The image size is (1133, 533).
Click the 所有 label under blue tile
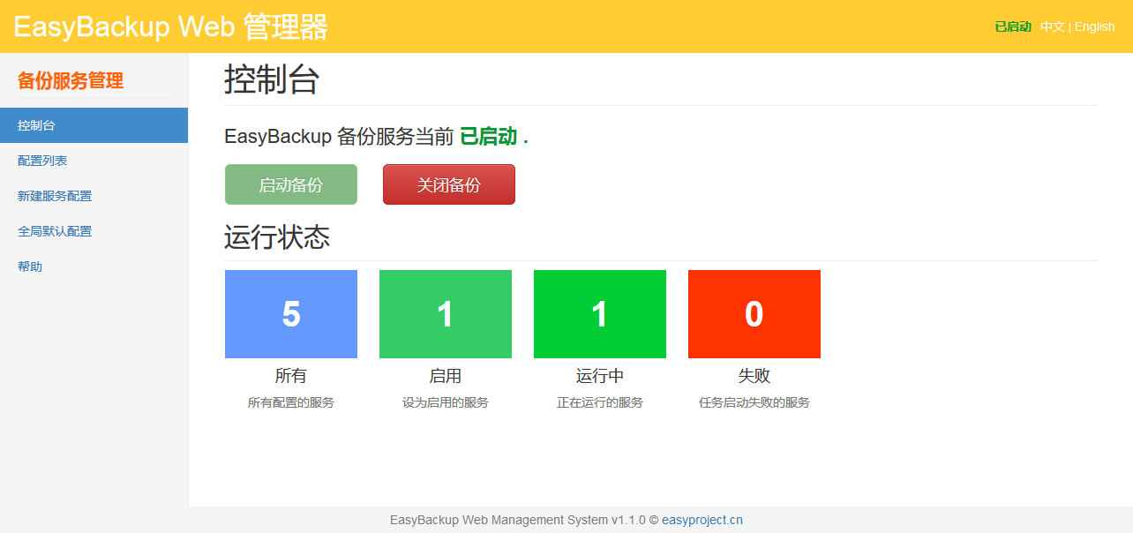pos(291,376)
